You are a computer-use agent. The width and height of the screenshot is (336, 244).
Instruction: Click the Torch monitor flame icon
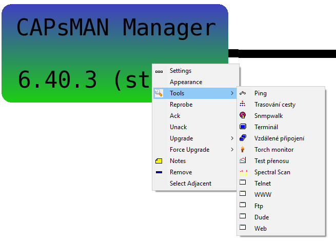point(242,149)
